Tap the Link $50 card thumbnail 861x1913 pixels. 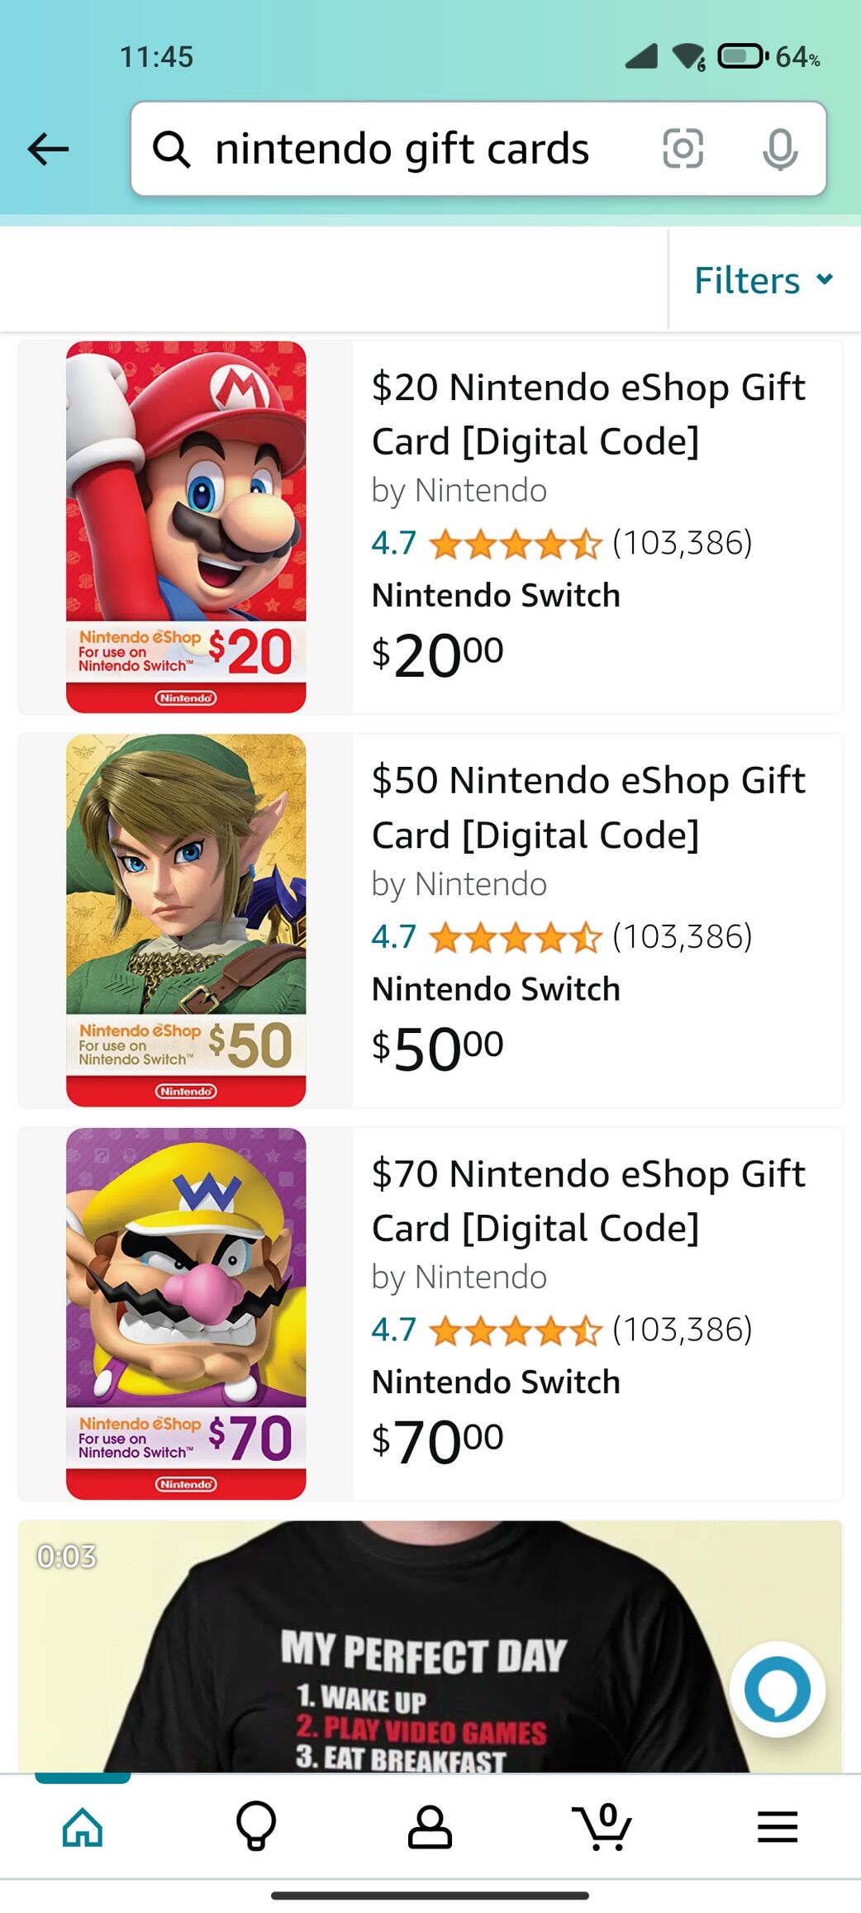(186, 921)
